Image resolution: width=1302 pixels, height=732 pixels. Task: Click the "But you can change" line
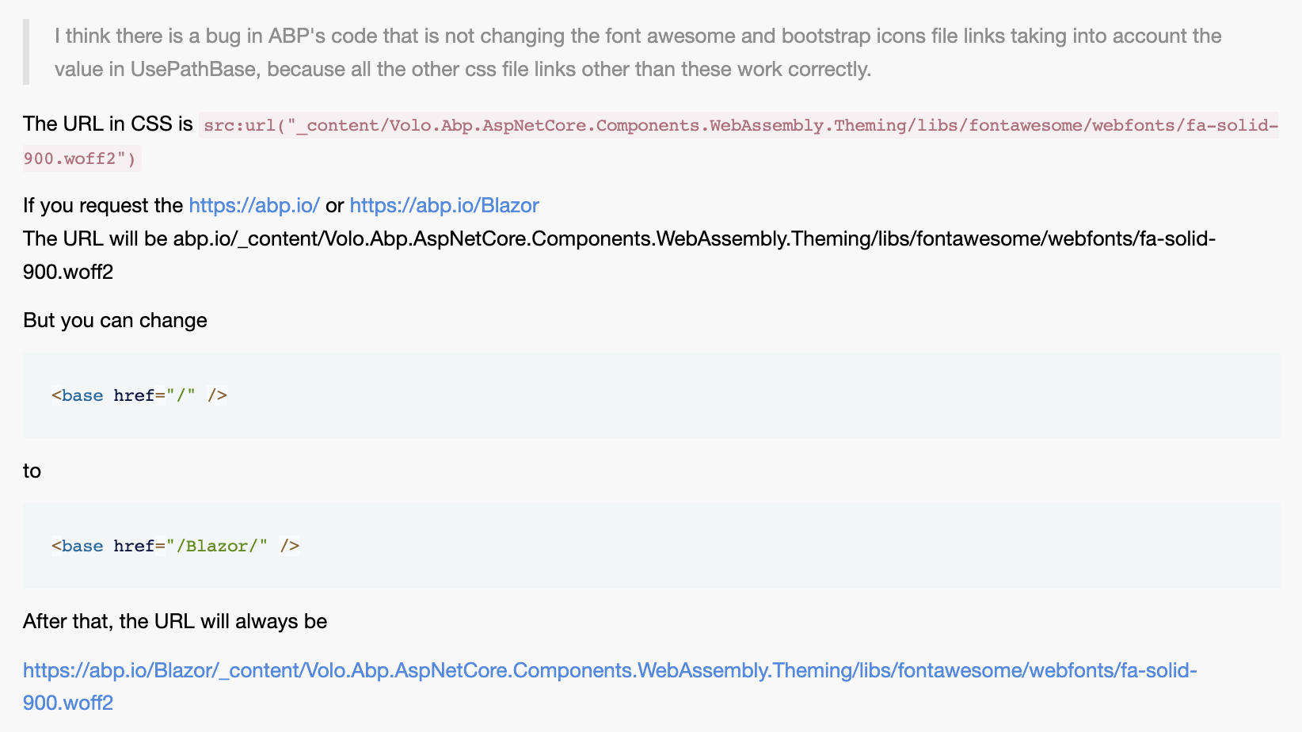(115, 321)
